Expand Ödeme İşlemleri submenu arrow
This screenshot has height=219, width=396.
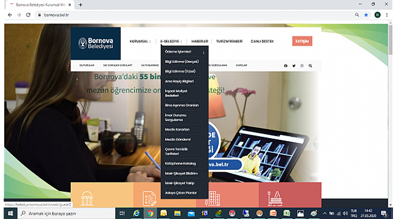pos(203,52)
